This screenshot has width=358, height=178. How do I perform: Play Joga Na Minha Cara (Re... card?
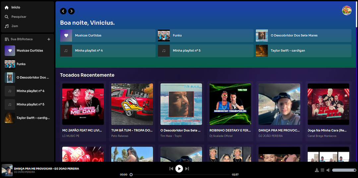328,111
